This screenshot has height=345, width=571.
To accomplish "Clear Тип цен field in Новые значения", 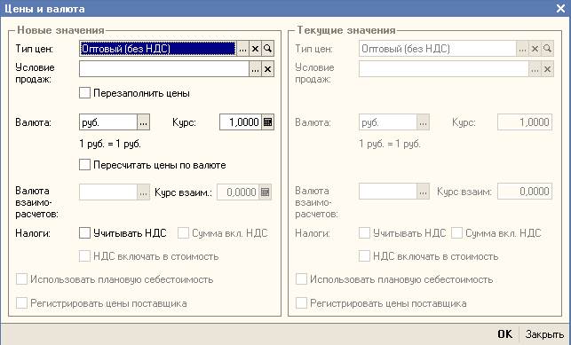I will click(255, 49).
